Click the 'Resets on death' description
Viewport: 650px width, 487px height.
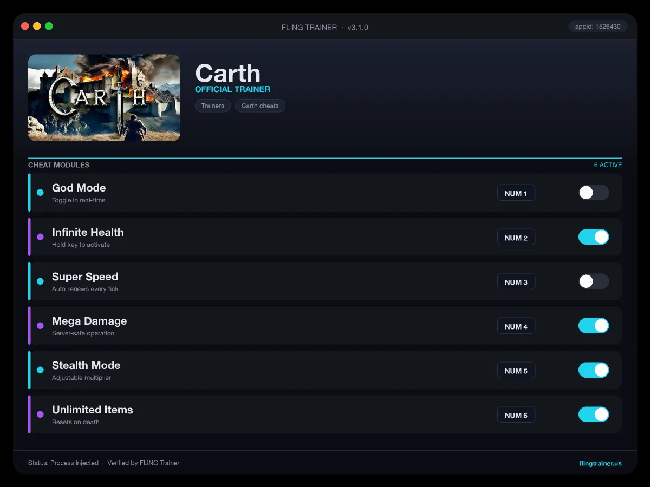coord(76,422)
